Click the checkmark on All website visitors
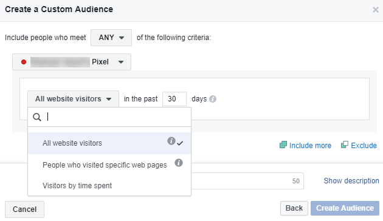The height and width of the screenshot is (221, 383). point(180,143)
